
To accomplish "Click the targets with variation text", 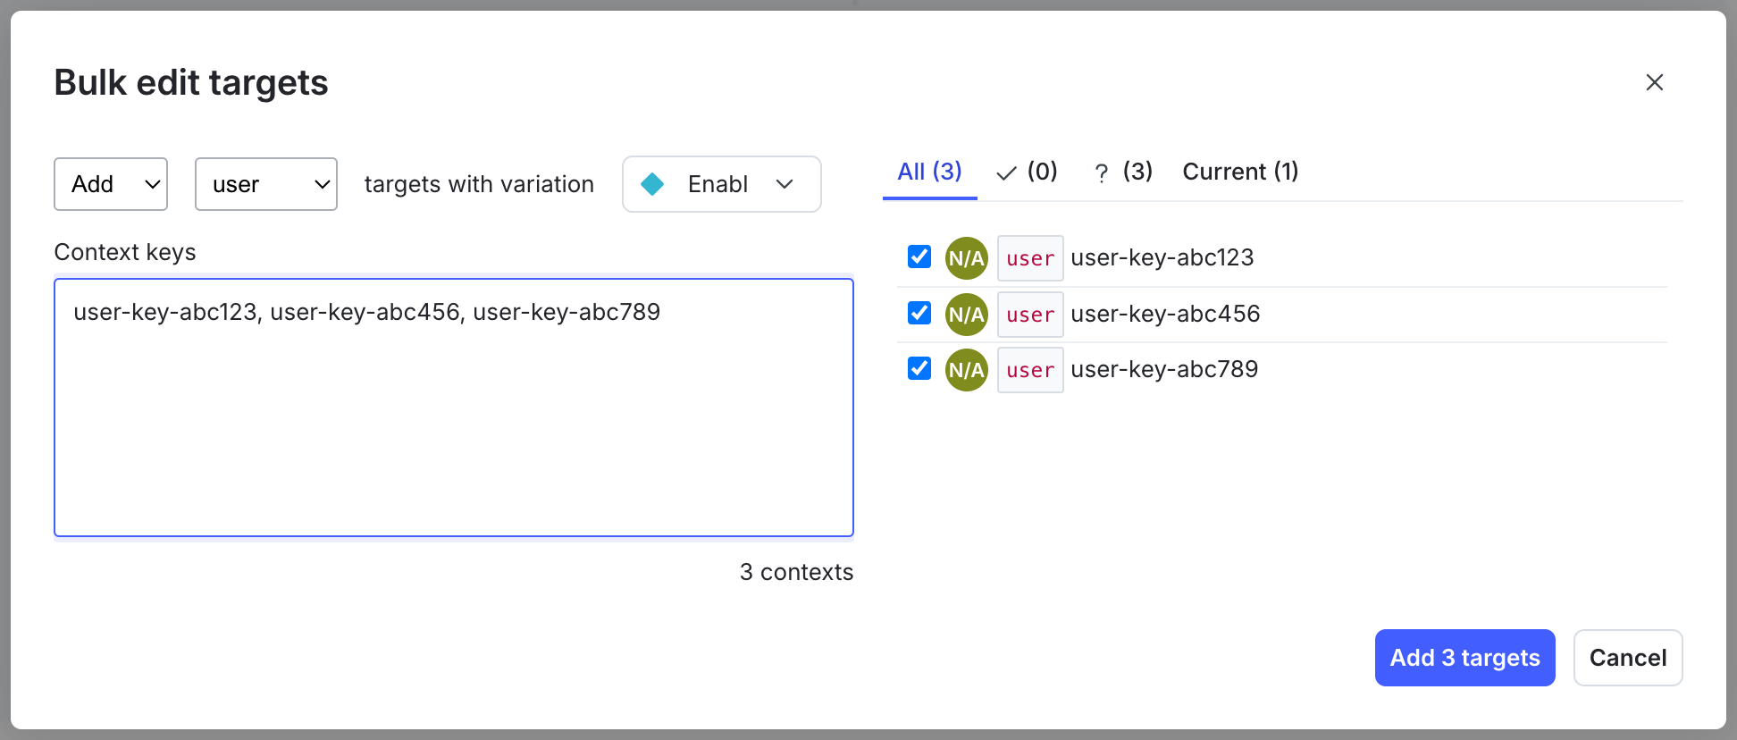I will [479, 184].
